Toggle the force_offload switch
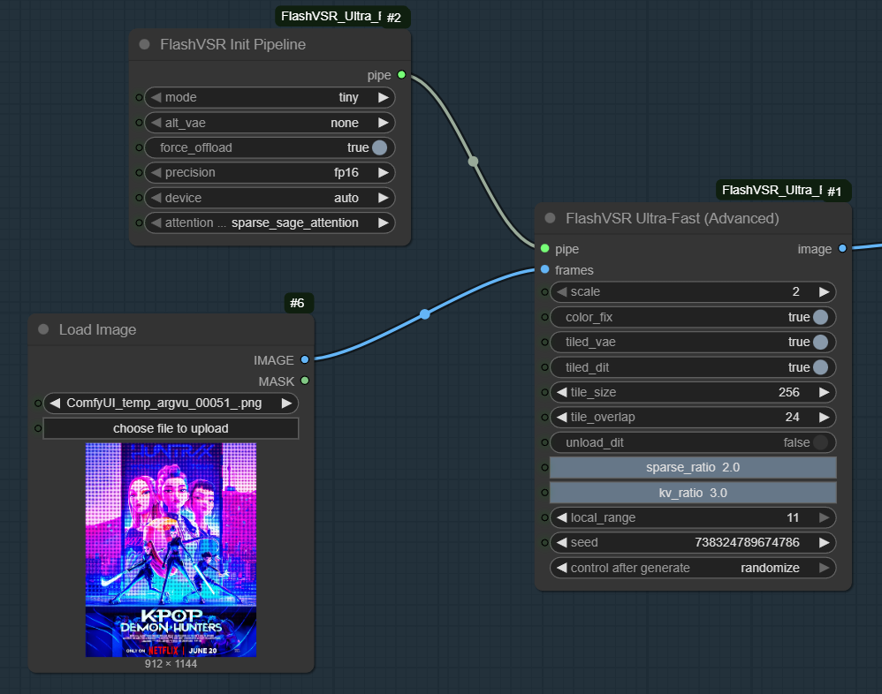Screen dimensions: 882x694 tap(379, 147)
